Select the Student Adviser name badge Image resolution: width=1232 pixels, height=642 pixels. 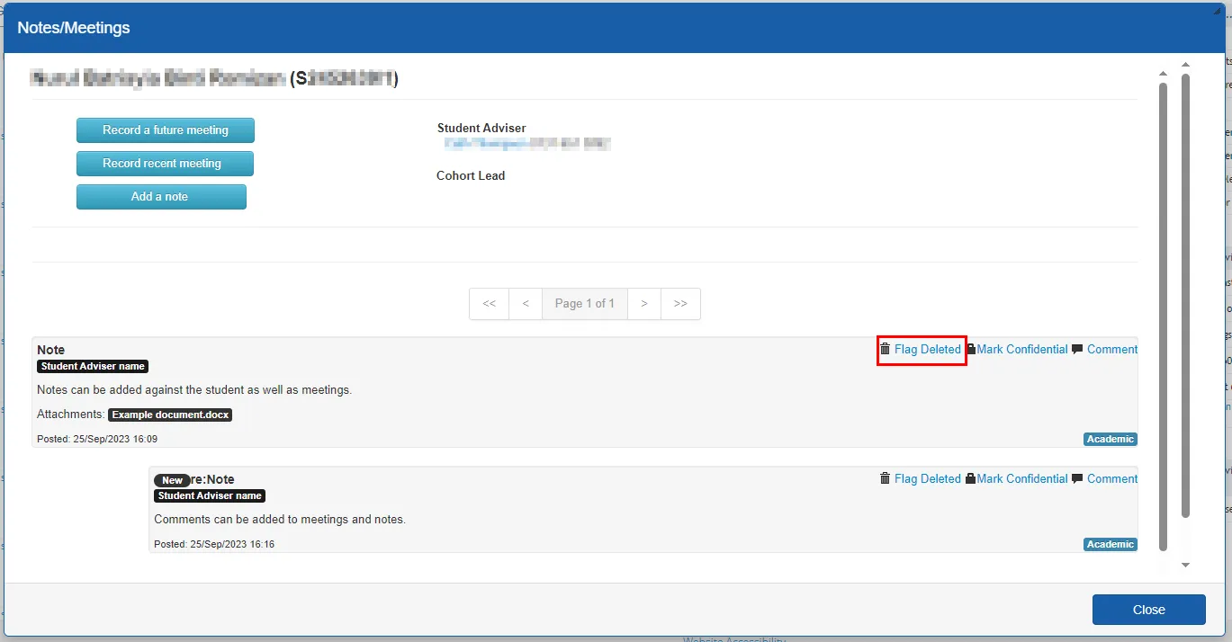[x=93, y=366]
